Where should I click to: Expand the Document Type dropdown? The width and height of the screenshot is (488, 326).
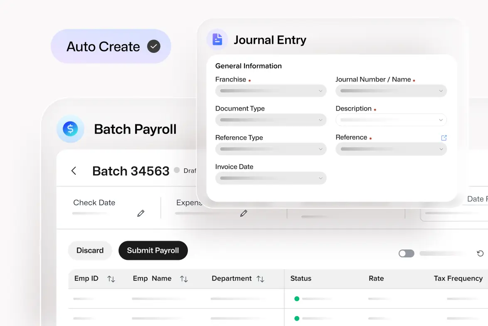pos(271,120)
